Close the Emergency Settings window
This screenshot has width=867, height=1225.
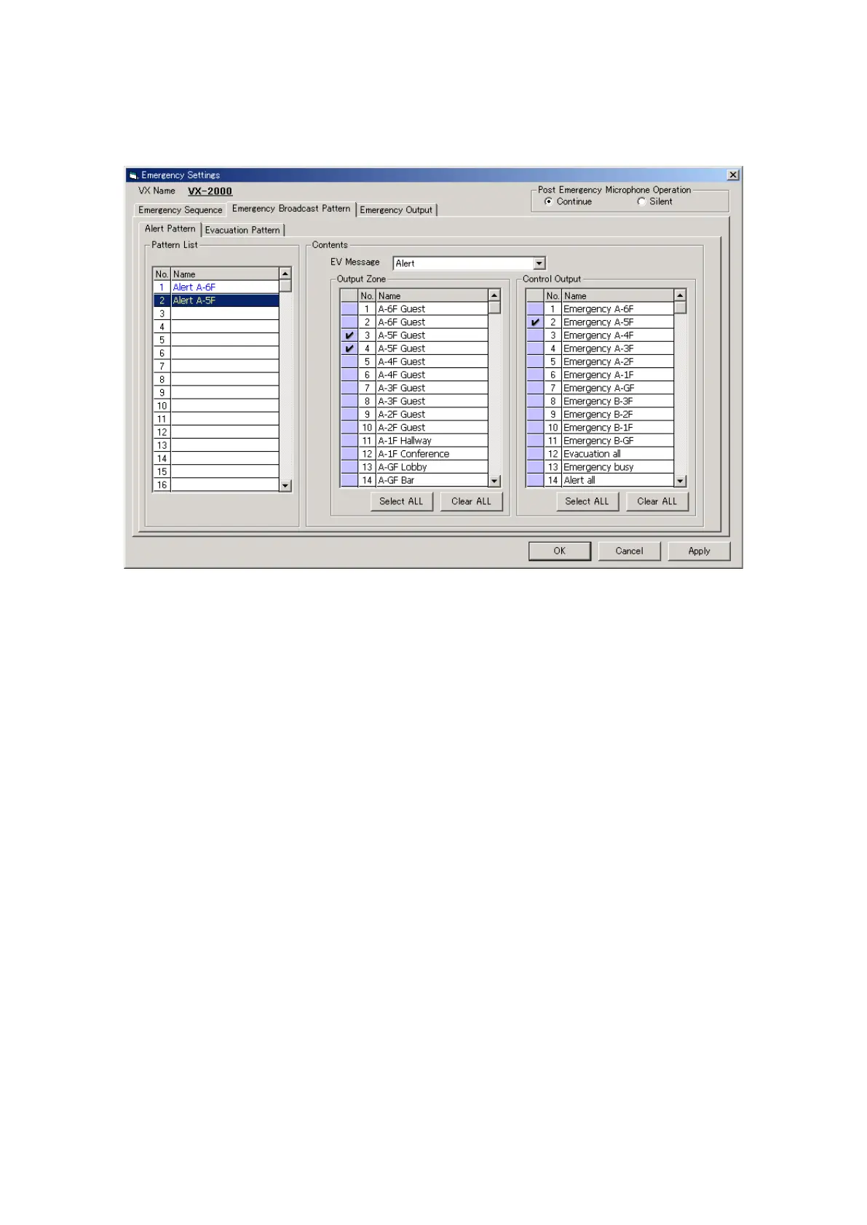point(733,175)
